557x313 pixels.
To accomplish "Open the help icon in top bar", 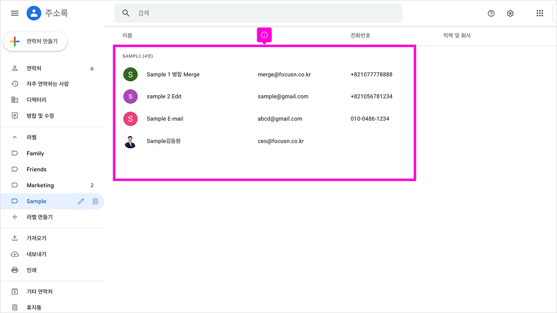I will click(491, 13).
